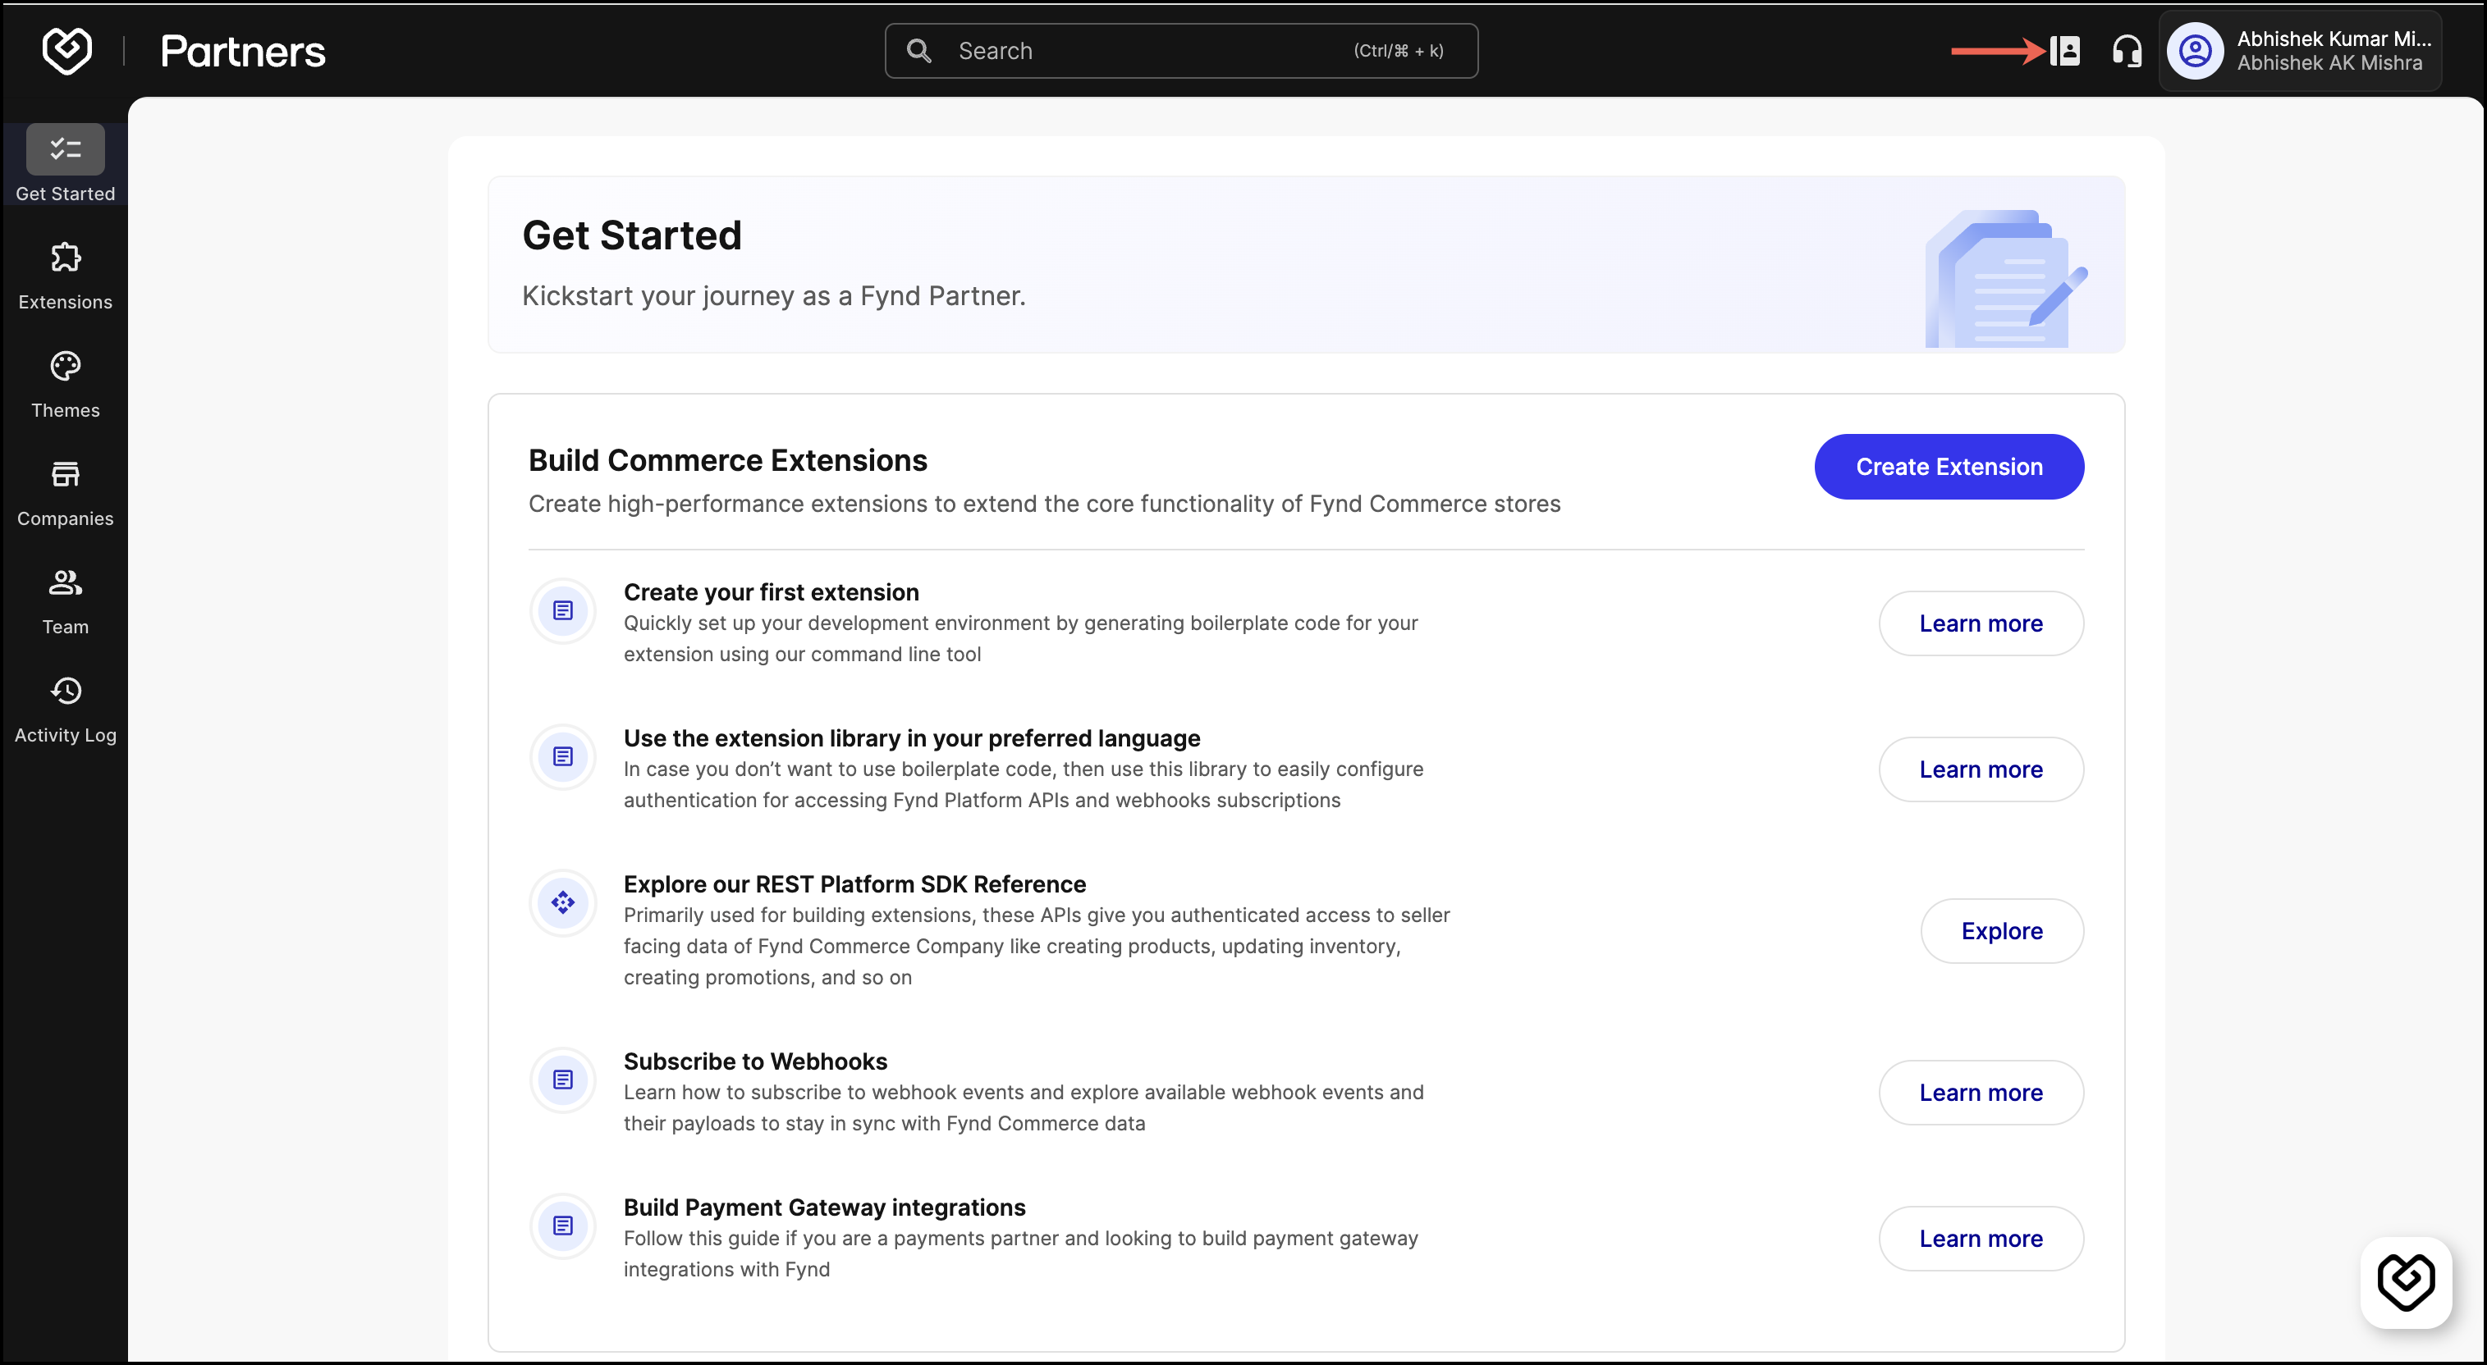
Task: Click the 'Build Commerce Extensions' section title
Action: (728, 461)
